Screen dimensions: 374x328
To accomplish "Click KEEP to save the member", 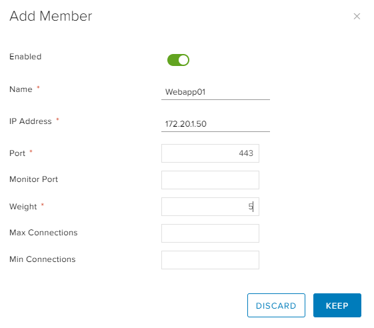I will [x=337, y=305].
